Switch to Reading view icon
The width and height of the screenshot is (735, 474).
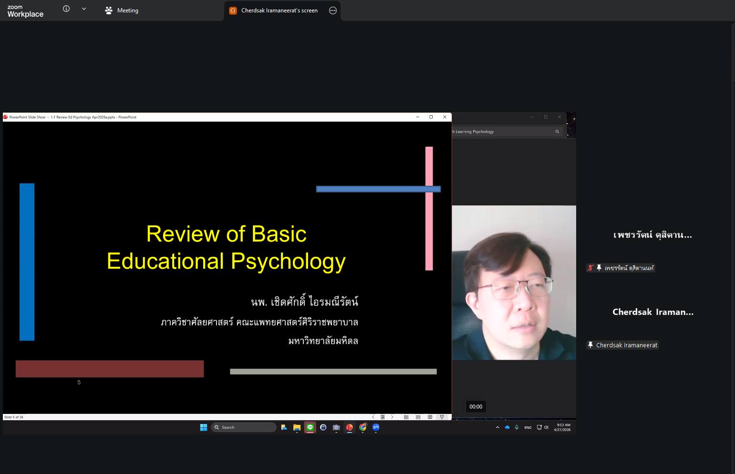click(430, 417)
